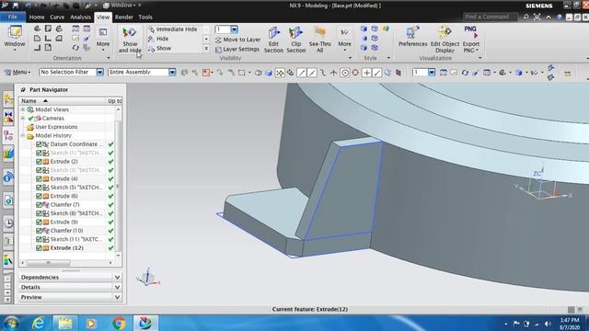Toggle Extrude (9) checkbox

coord(39,222)
